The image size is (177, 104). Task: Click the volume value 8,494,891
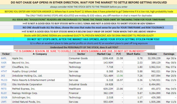(x=155, y=84)
